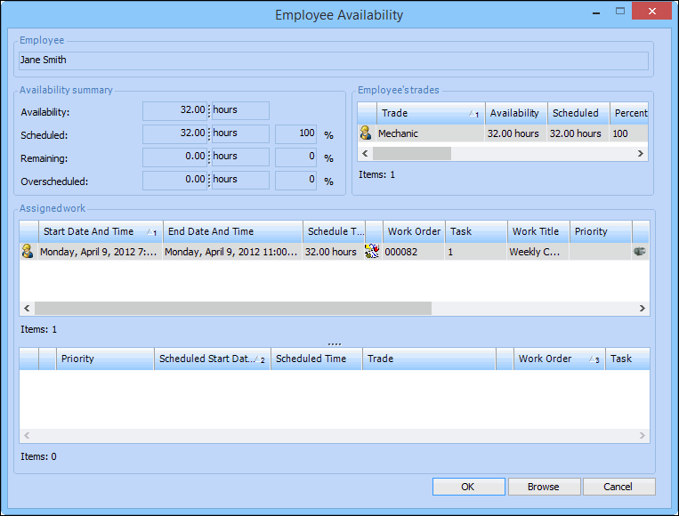The image size is (679, 516).
Task: Sort by Trade column header
Action: [x=431, y=113]
